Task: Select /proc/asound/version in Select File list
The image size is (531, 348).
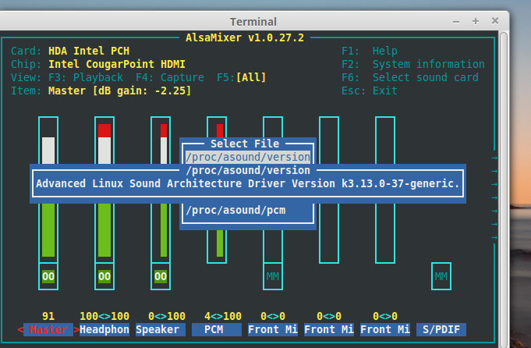Action: (248, 158)
